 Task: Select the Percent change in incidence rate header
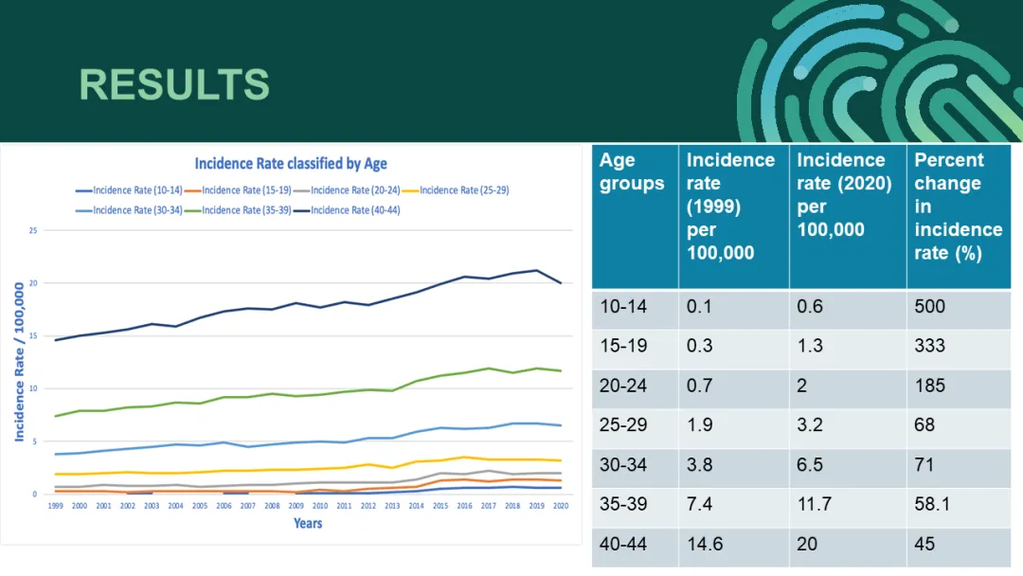tap(958, 206)
